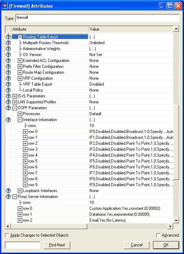Select the Default value of Processes

pyautogui.click(x=95, y=114)
